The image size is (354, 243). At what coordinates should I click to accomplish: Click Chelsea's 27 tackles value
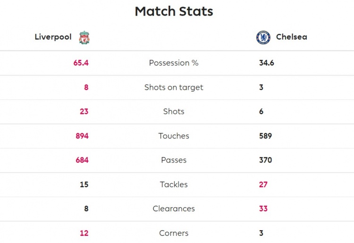(263, 184)
